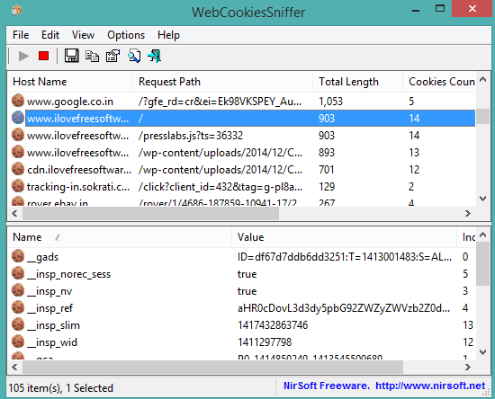Click the cookie icon beside cdn.ilovefreesoftwar...
The image size is (495, 399).
click(18, 169)
